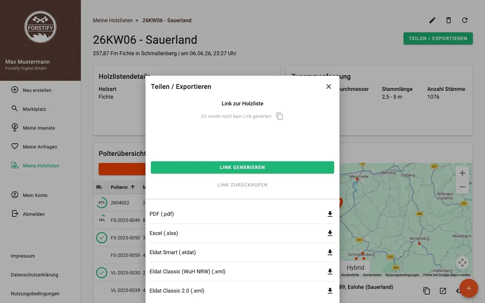Download Eldat Classic 2.0 (.xml)
This screenshot has height=303, width=485.
[x=330, y=291]
